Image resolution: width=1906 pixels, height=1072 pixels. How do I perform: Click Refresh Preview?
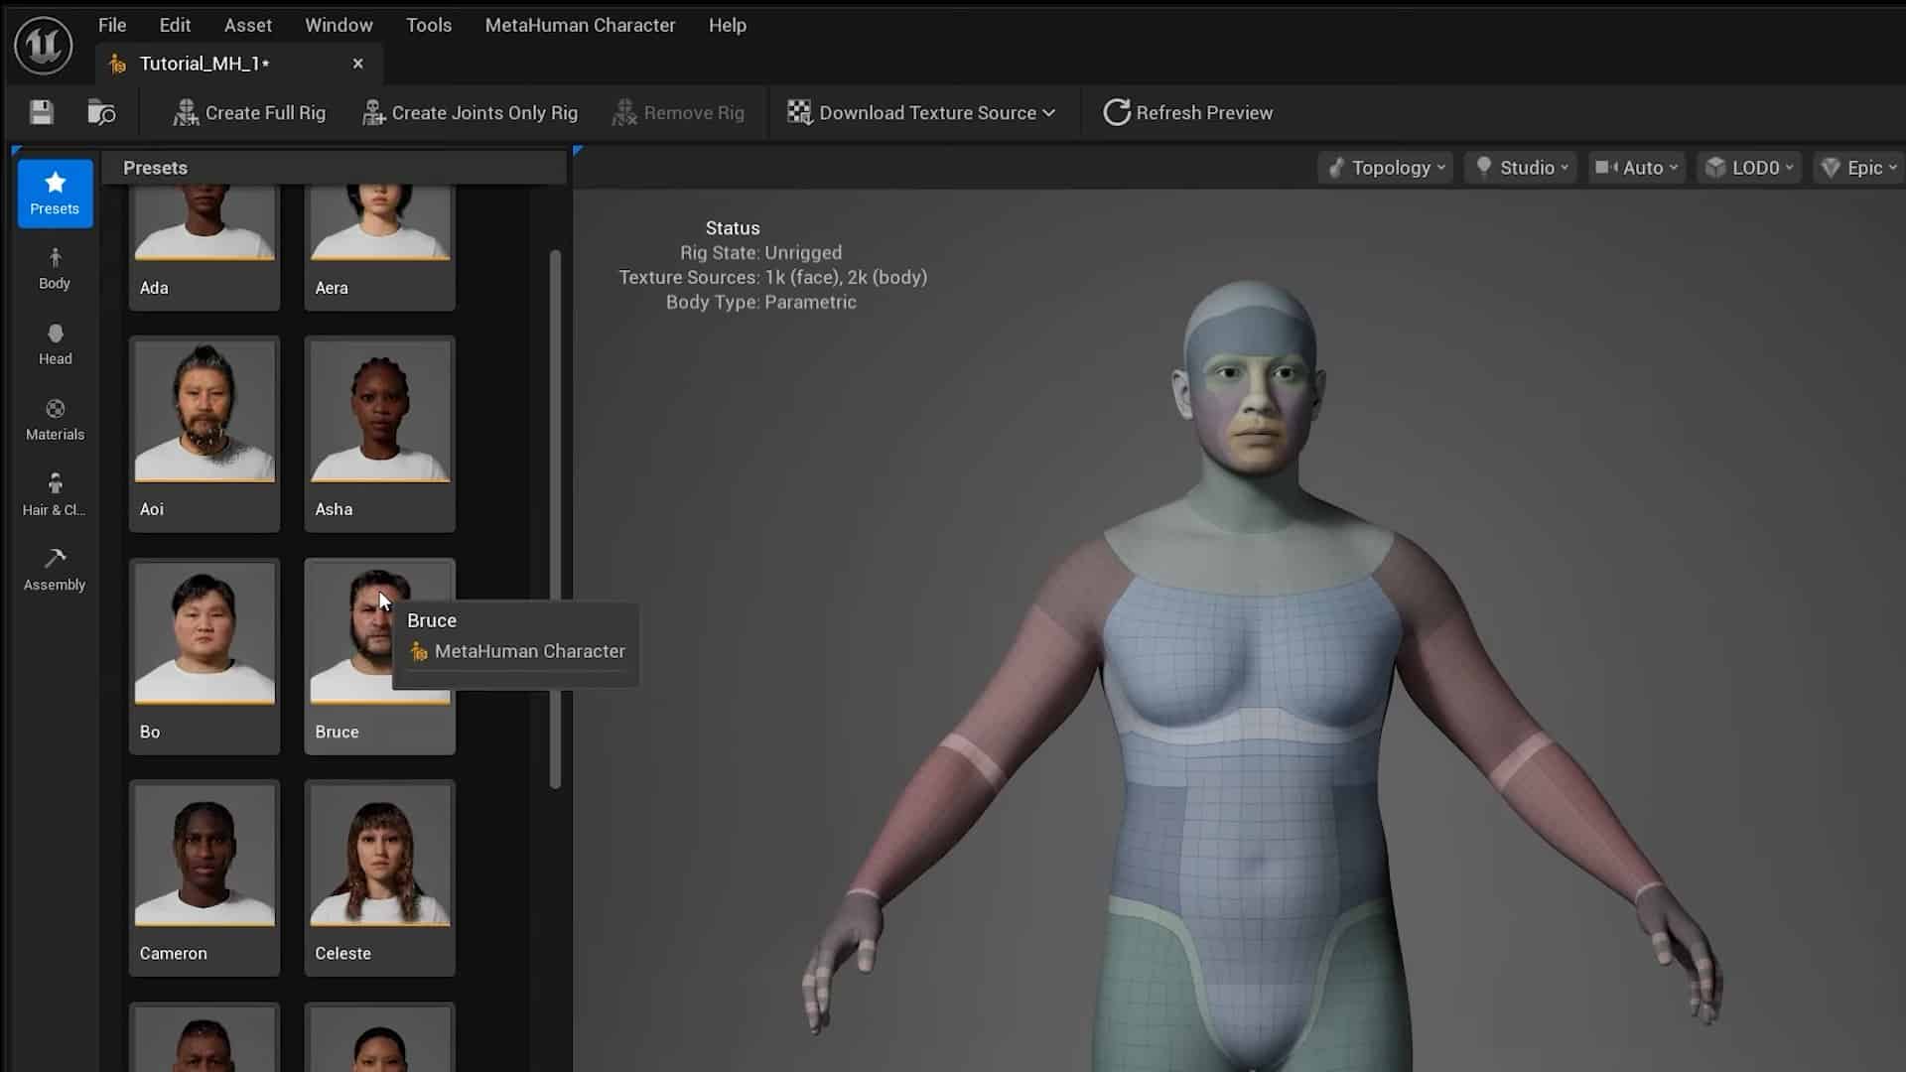tap(1187, 112)
